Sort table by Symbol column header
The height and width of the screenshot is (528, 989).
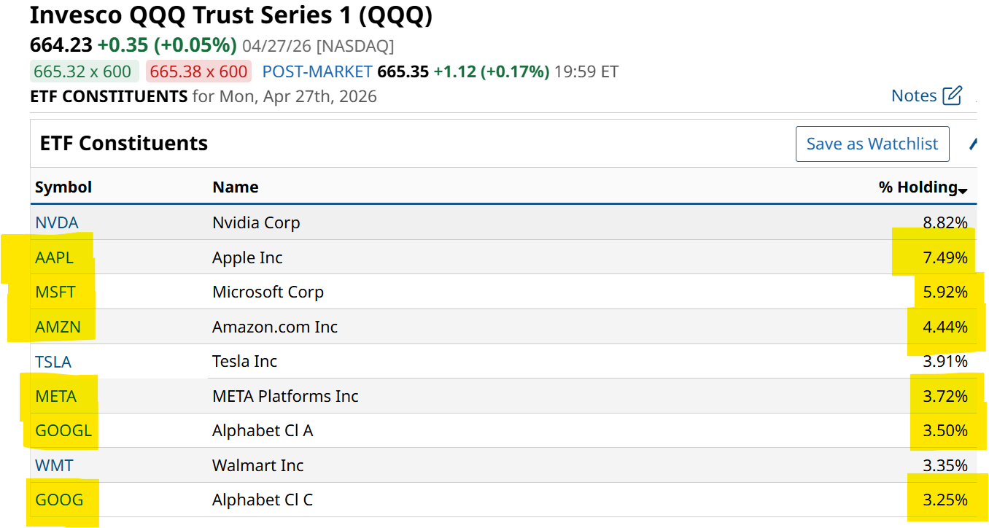point(63,187)
